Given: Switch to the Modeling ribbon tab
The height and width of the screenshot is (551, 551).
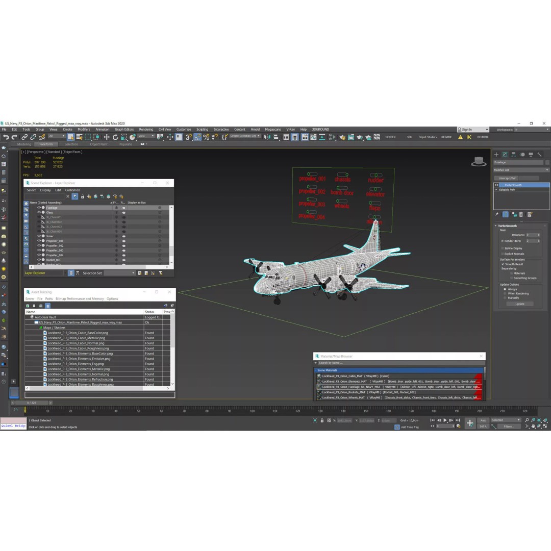Looking at the screenshot, I should [x=24, y=144].
